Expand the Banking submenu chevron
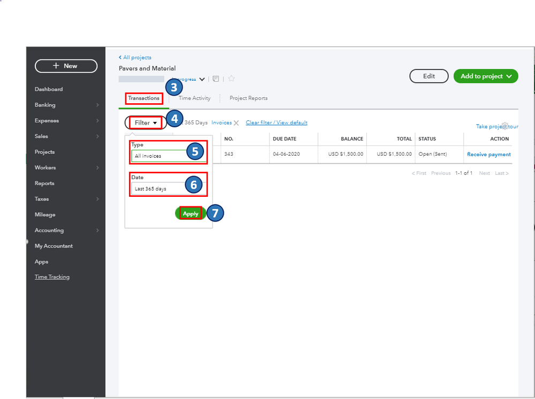535x399 pixels. pos(97,105)
